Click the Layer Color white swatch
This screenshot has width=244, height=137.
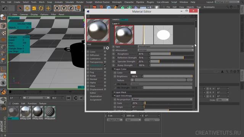(x=133, y=73)
